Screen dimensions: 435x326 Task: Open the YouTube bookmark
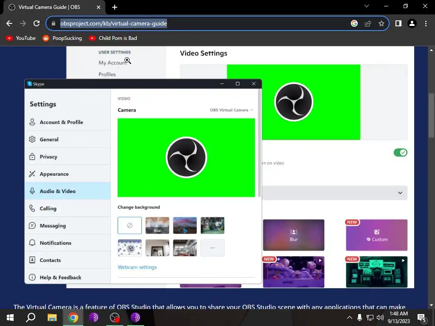coord(21,38)
